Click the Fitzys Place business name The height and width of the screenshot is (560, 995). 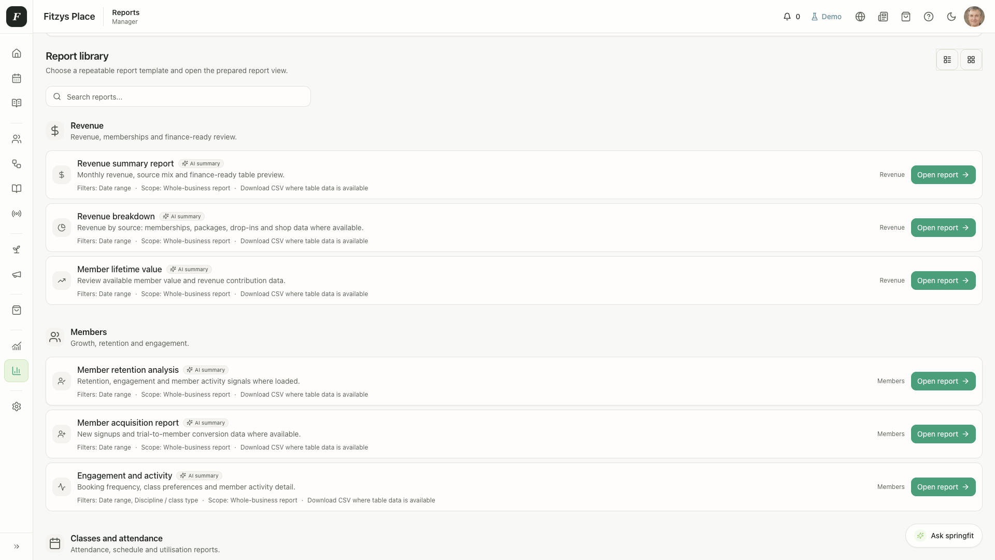coord(69,17)
